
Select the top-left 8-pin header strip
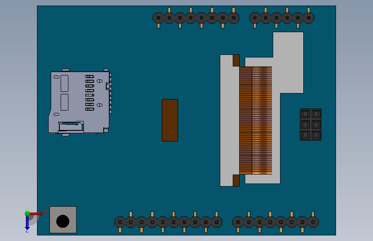tap(196, 18)
